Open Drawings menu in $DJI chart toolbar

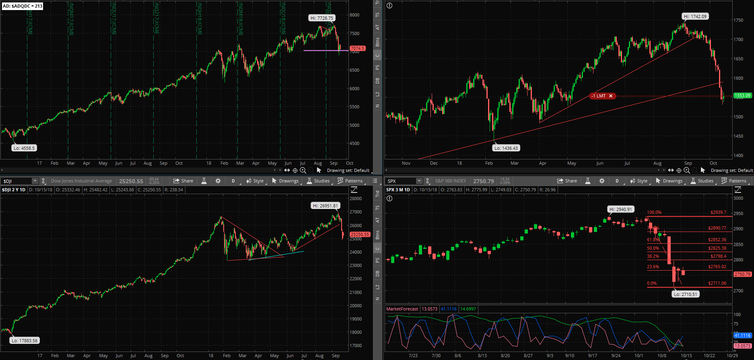point(285,181)
